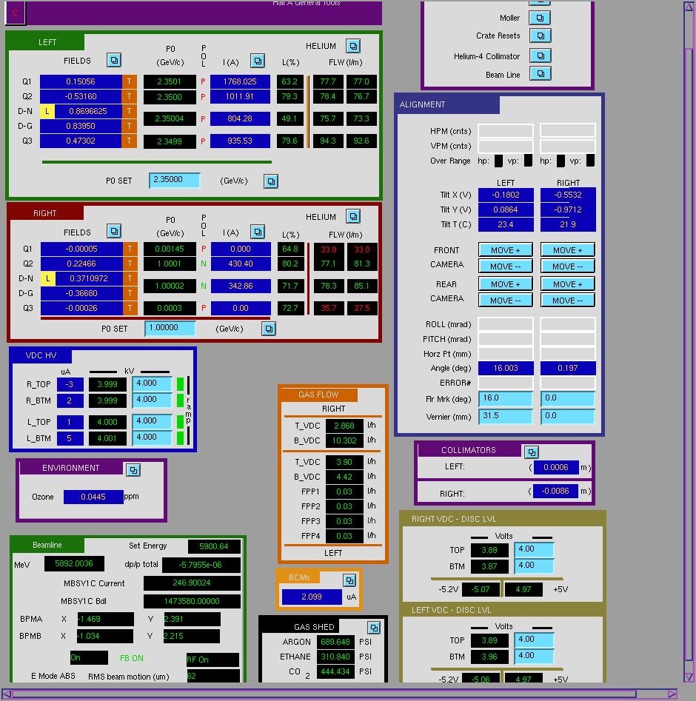Click LEFT P0 SET 2.35000 input field
This screenshot has width=696, height=701.
(x=175, y=180)
